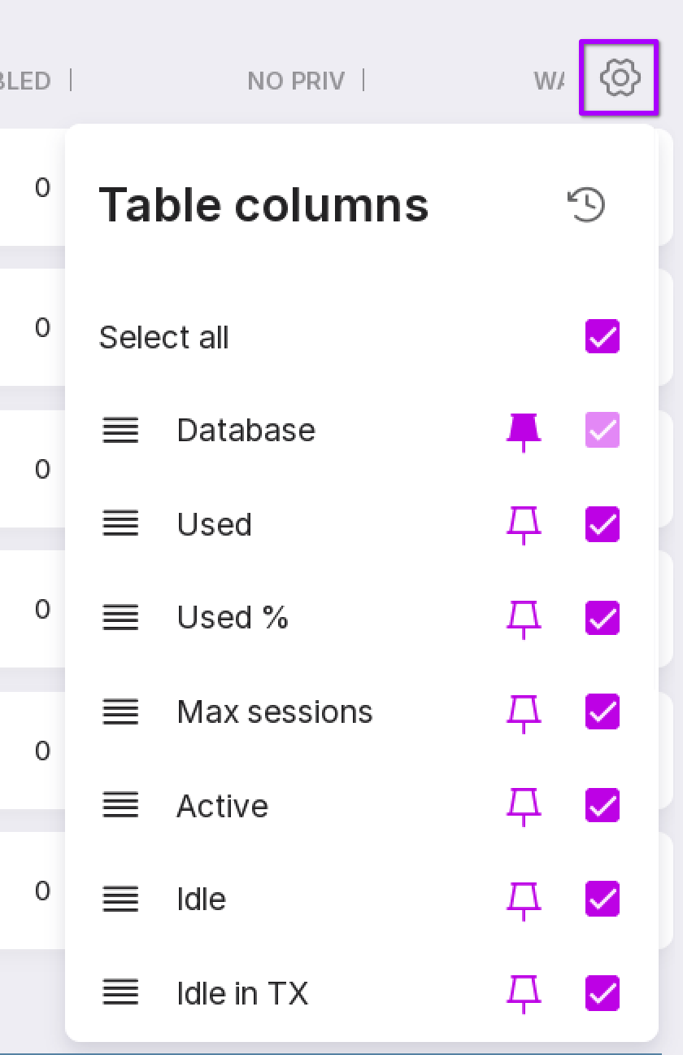This screenshot has width=683, height=1055.
Task: Uncheck the Used column checkbox
Action: 603,524
